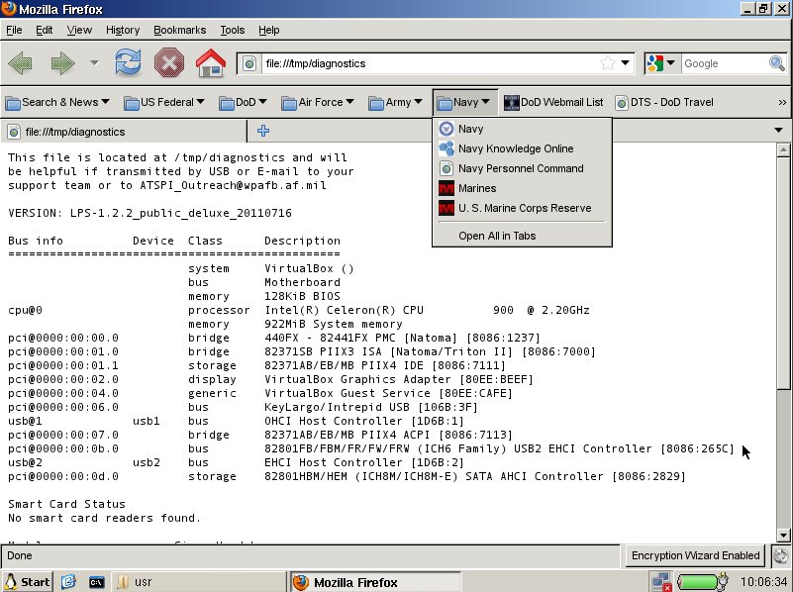Launch the terminal from the taskbar icon
Viewport: 793px width, 592px height.
tap(95, 582)
